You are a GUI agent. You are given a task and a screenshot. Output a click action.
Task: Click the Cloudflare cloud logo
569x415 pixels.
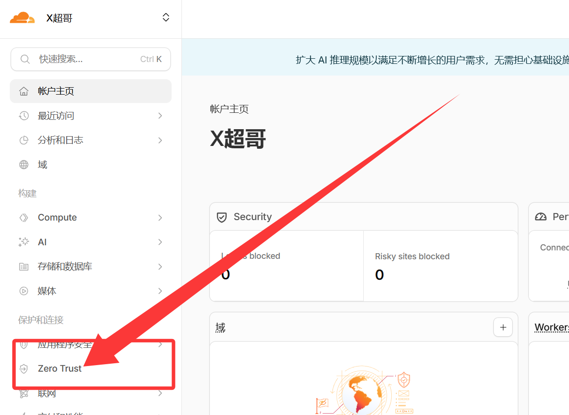(x=22, y=18)
